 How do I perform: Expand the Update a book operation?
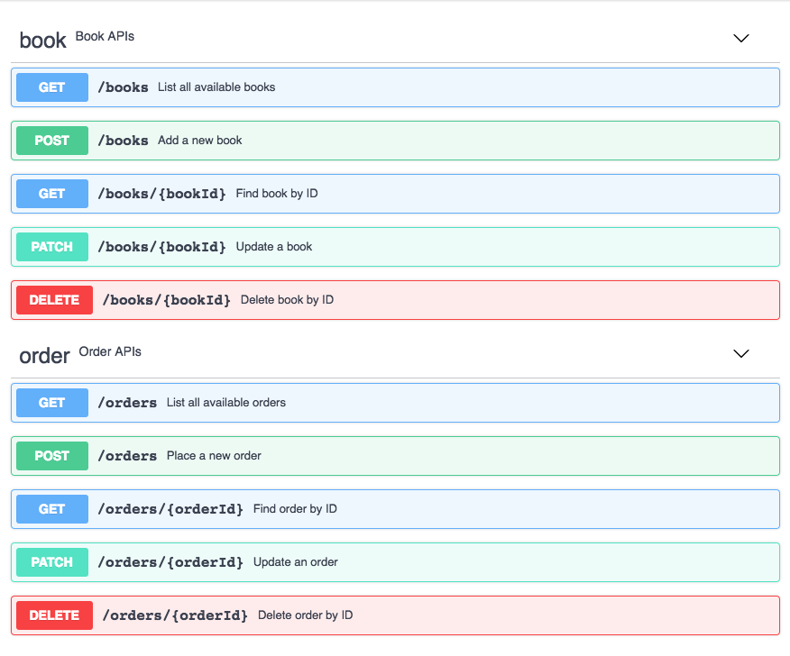point(396,247)
